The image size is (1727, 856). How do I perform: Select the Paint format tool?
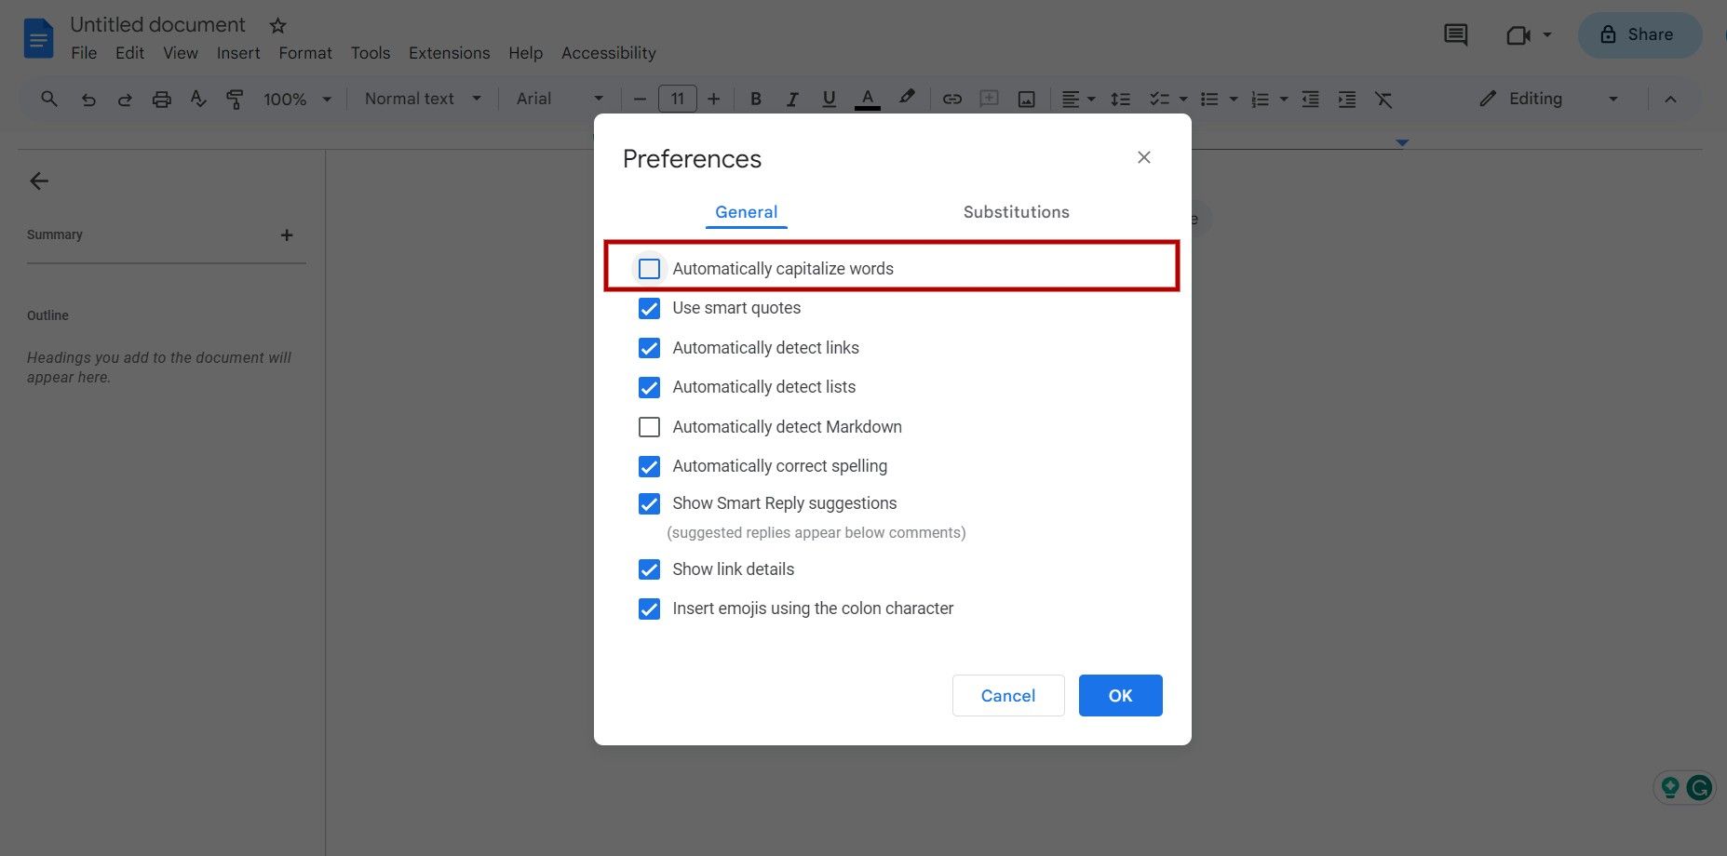click(x=235, y=99)
